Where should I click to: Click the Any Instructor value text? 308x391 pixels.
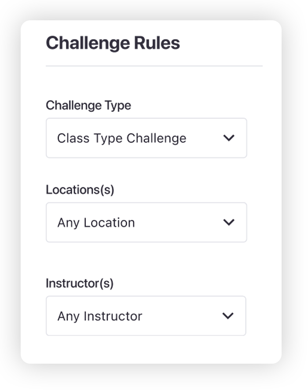pos(99,316)
